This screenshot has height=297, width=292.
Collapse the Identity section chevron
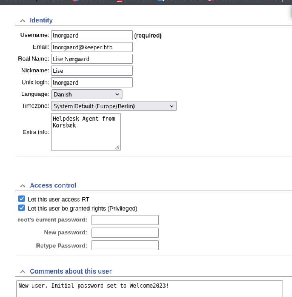point(22,20)
